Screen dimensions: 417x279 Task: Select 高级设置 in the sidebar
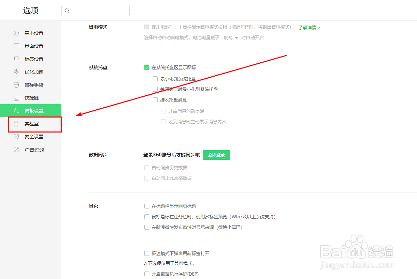(x=31, y=111)
